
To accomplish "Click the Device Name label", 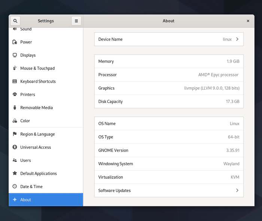I will click(110, 39).
